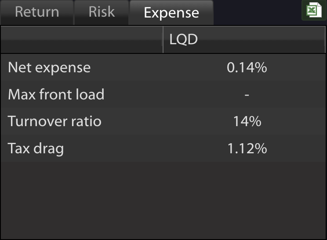Select the 1.12% tax drag value
This screenshot has width=327, height=240.
click(x=247, y=148)
